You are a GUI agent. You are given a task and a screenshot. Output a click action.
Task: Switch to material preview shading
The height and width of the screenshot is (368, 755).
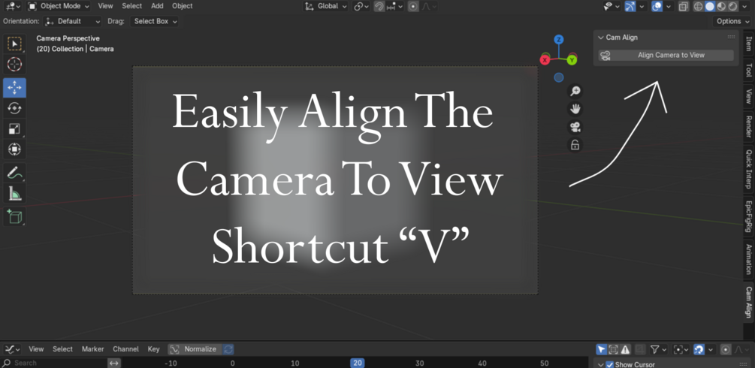click(721, 6)
